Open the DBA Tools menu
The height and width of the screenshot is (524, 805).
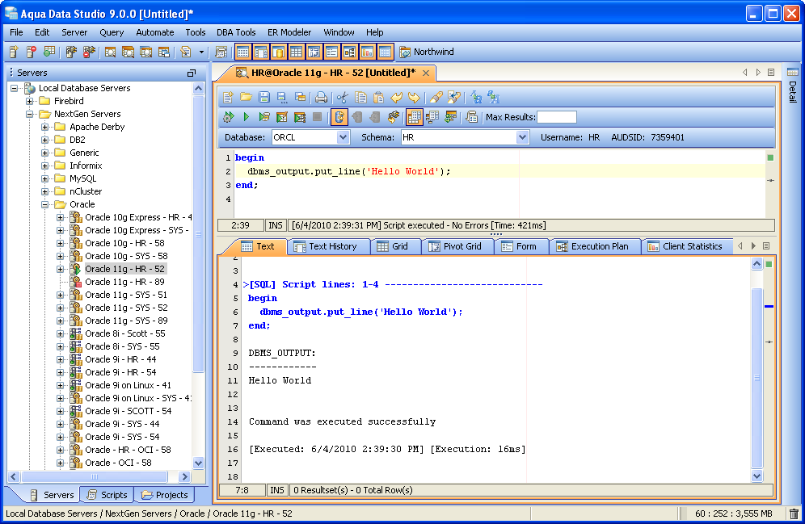pos(236,32)
